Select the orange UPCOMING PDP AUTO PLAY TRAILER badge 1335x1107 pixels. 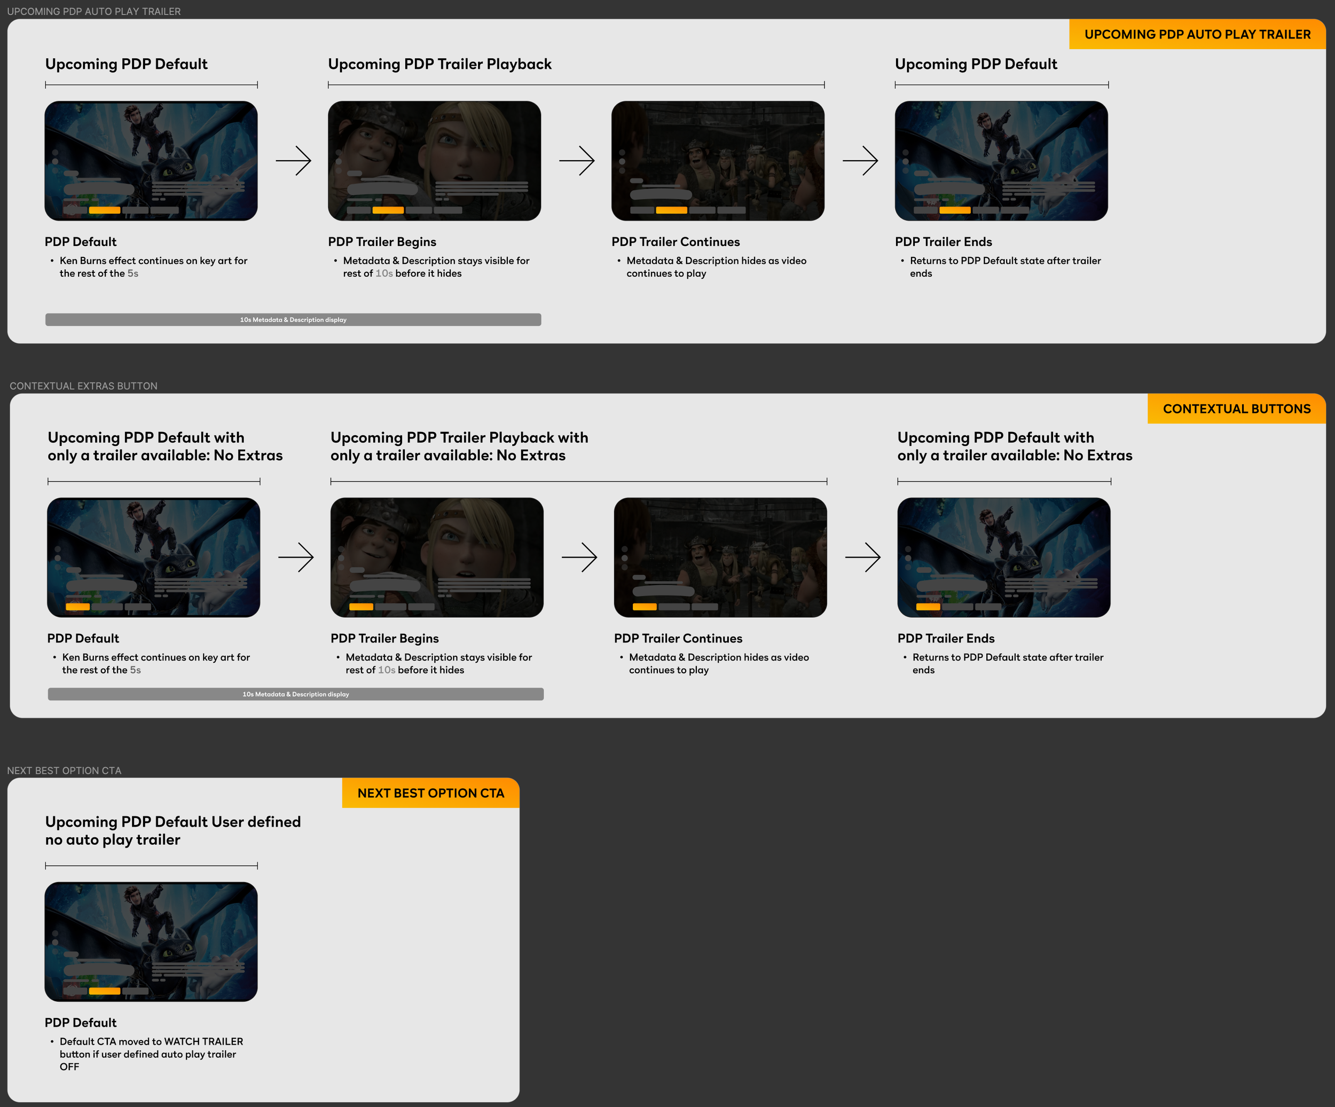pos(1196,34)
